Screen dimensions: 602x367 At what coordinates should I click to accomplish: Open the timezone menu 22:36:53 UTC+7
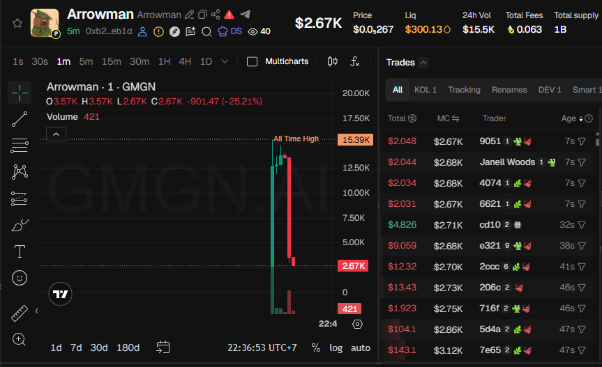(262, 348)
